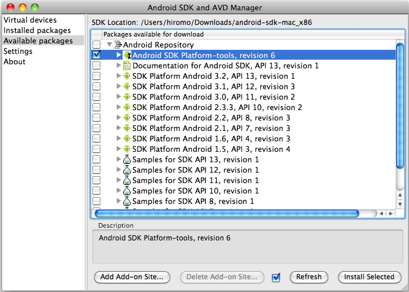Check the SDK Platform Android 2.3.3 checkbox
Image resolution: width=409 pixels, height=292 pixels.
point(96,107)
